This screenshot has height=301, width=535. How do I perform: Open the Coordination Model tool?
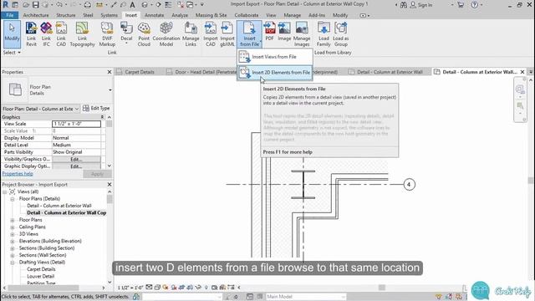166,34
